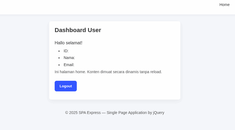Click "jQuery" in the footer text
The height and width of the screenshot is (130, 235).
[158, 113]
